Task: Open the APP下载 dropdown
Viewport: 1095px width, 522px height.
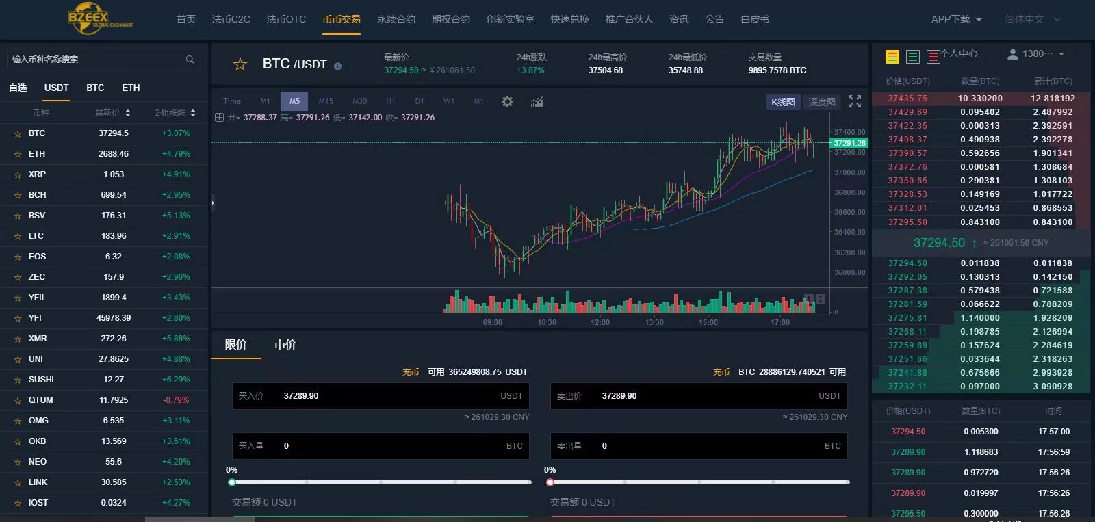Action: 956,19
